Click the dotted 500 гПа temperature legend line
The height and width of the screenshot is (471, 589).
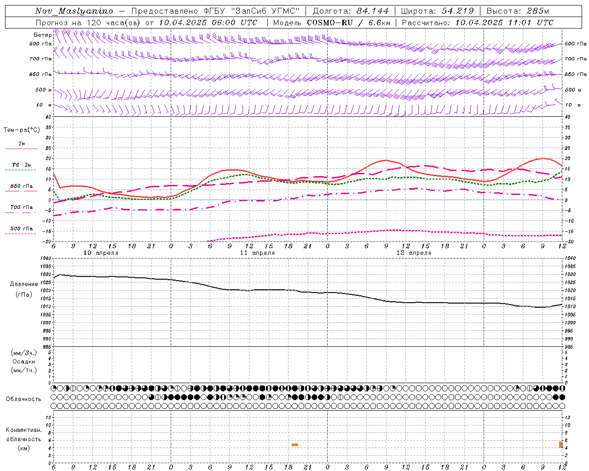20,234
